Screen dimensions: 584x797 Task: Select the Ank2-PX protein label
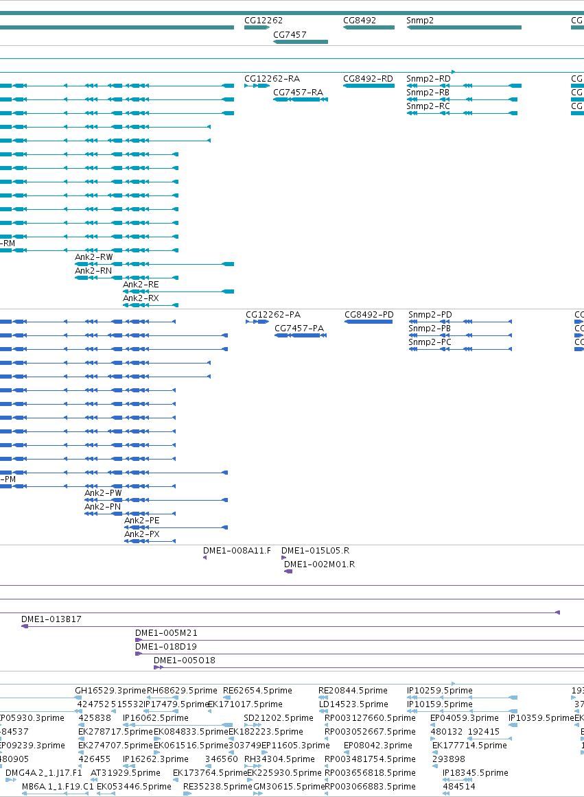142,534
